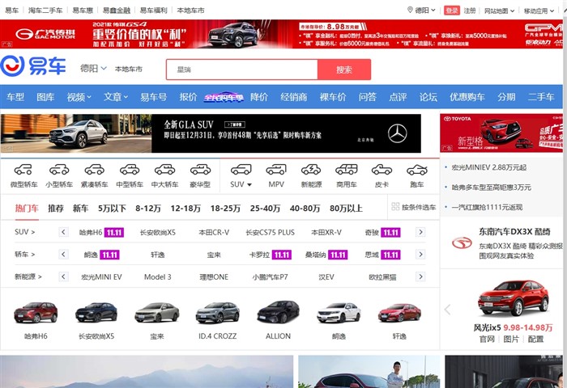
Task: Click the Mercedes-Benz star logo in banner
Action: 398,133
